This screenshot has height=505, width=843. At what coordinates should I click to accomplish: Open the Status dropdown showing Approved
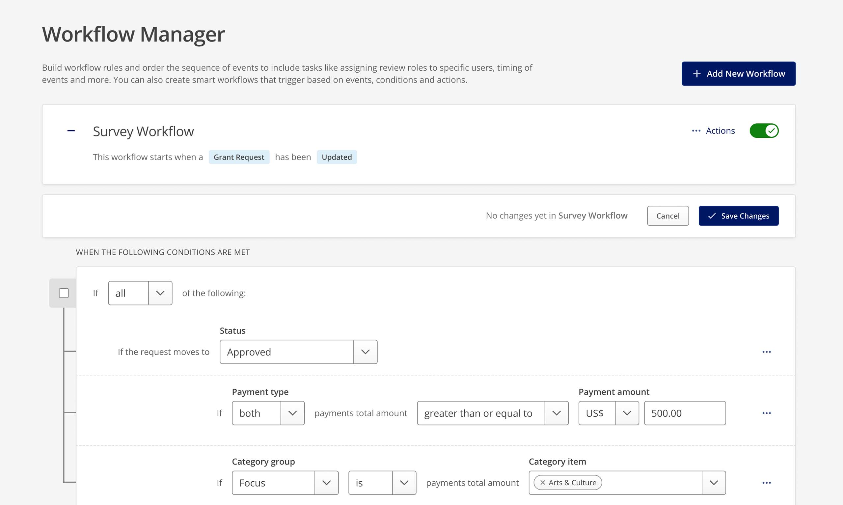coord(365,352)
